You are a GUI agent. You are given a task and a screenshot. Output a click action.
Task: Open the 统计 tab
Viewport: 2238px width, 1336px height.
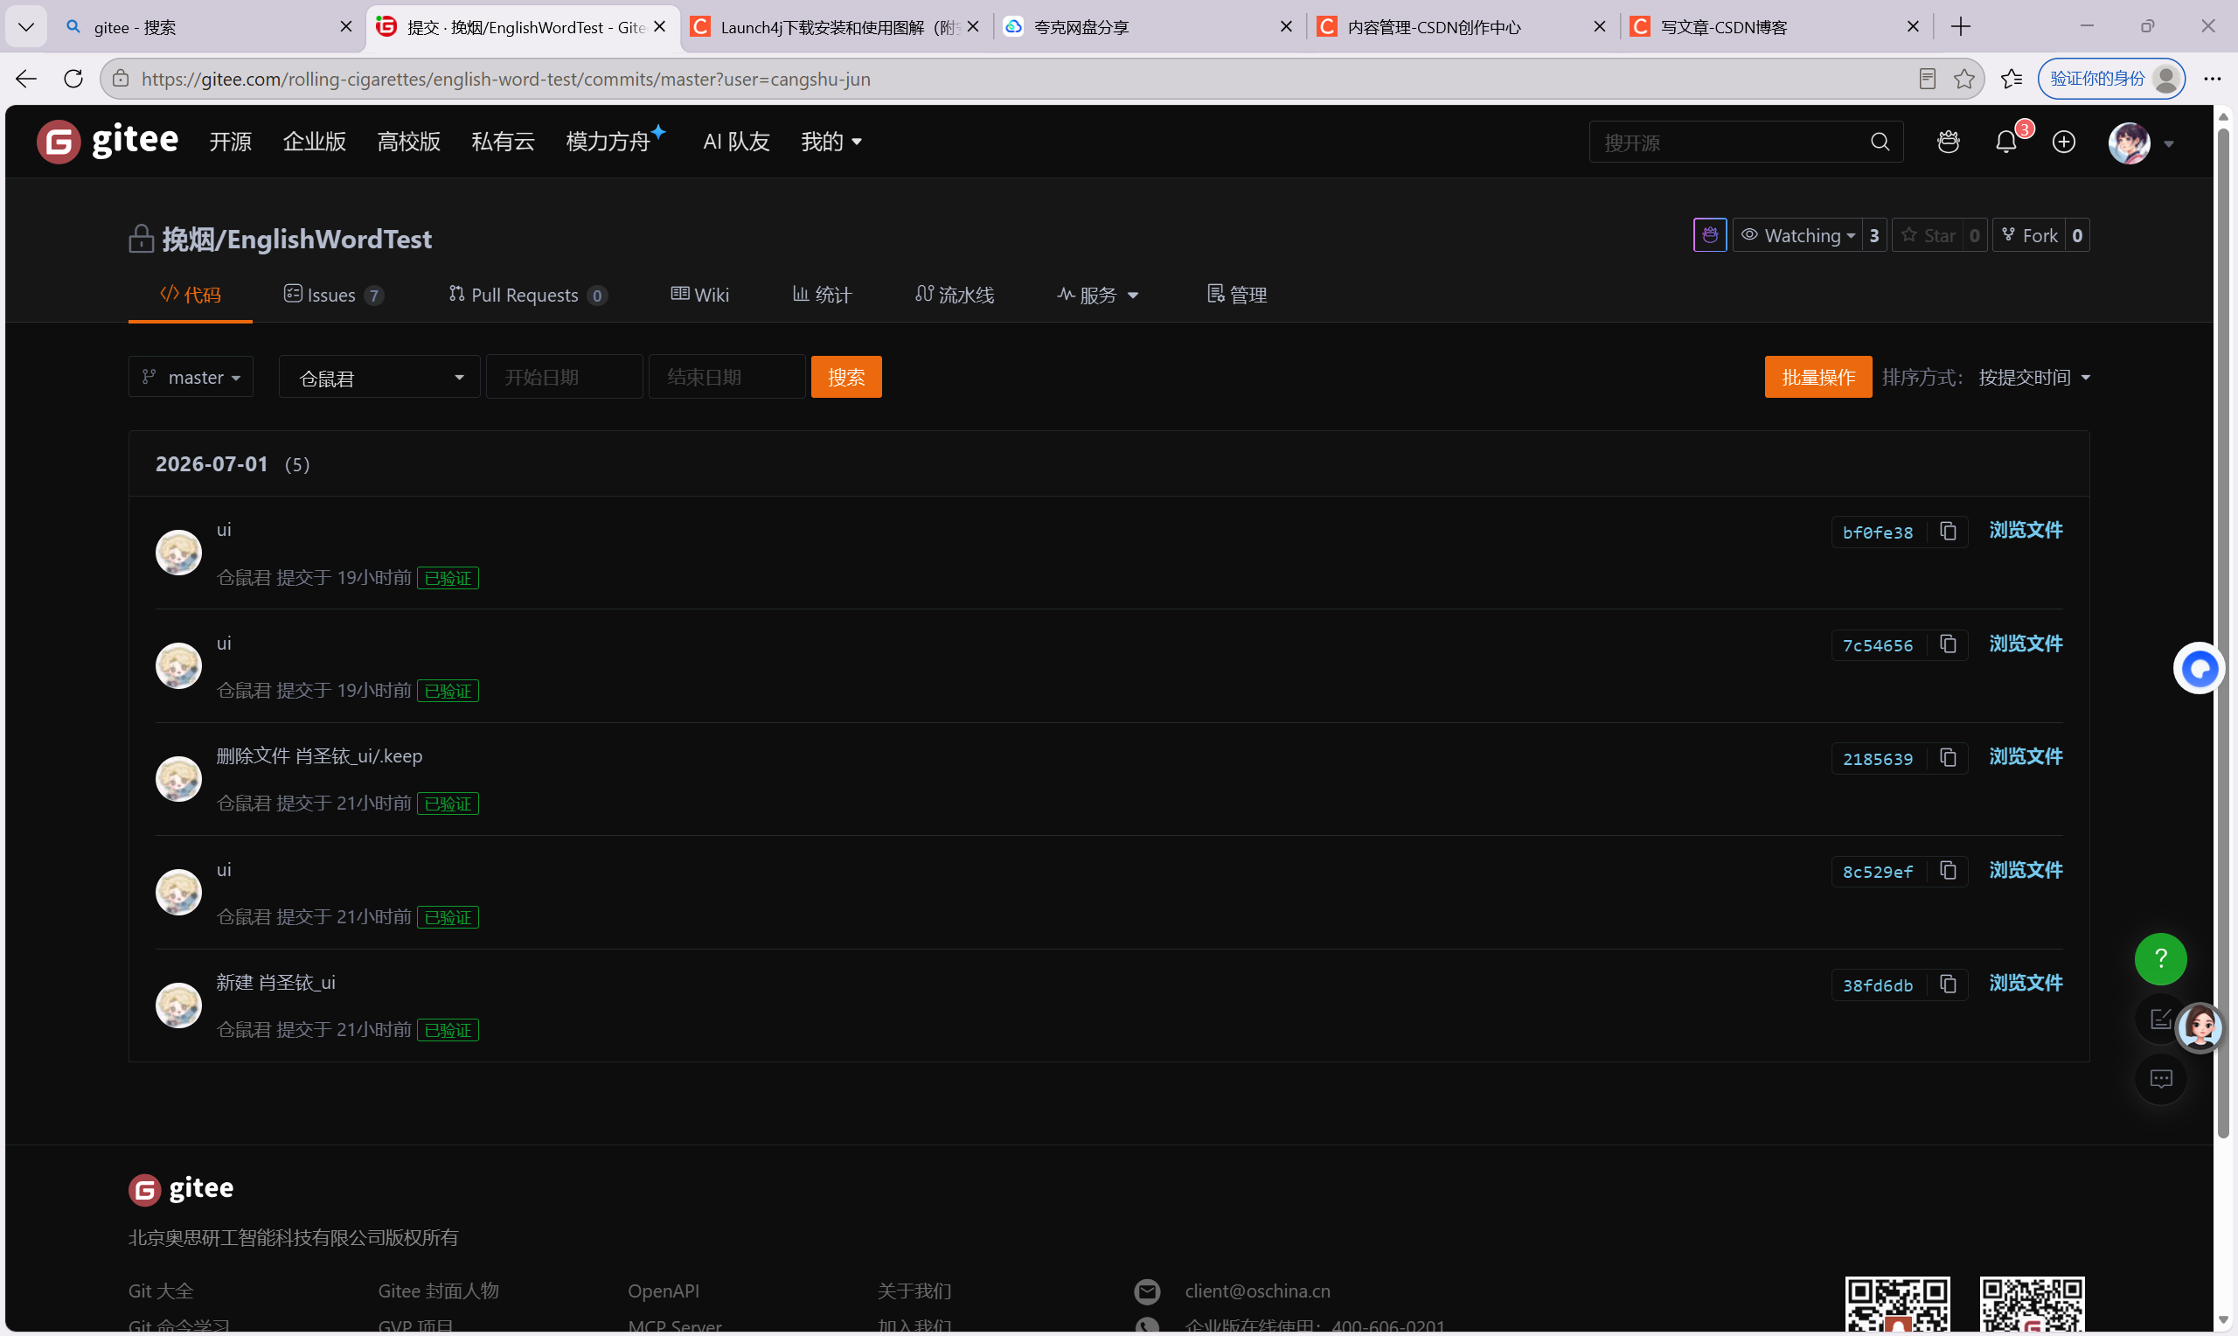pos(822,295)
